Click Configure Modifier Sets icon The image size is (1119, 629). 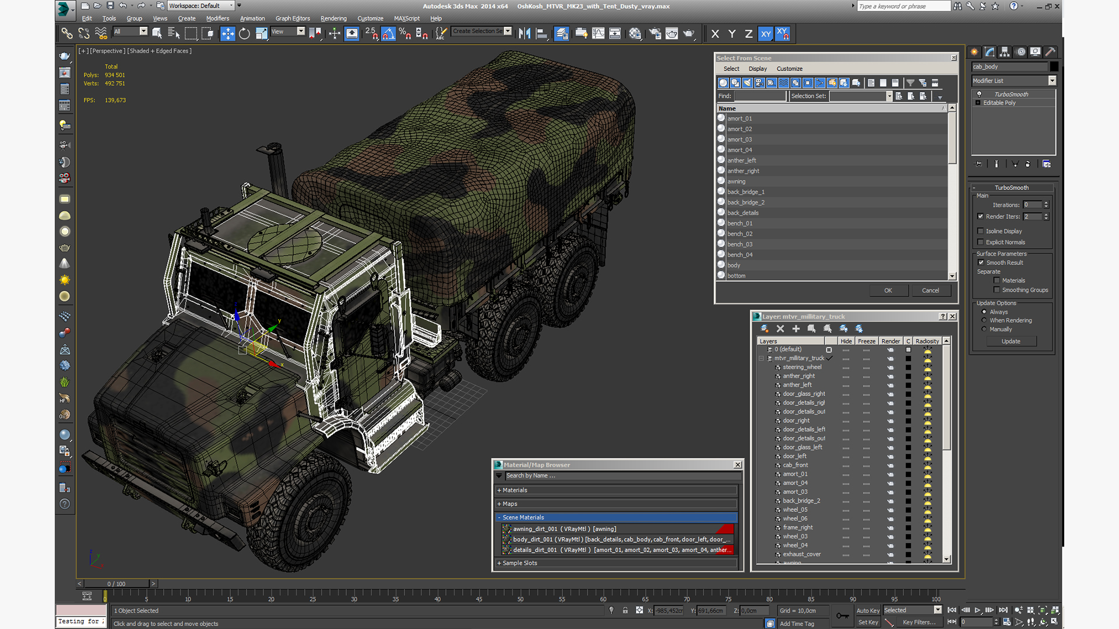point(1047,164)
